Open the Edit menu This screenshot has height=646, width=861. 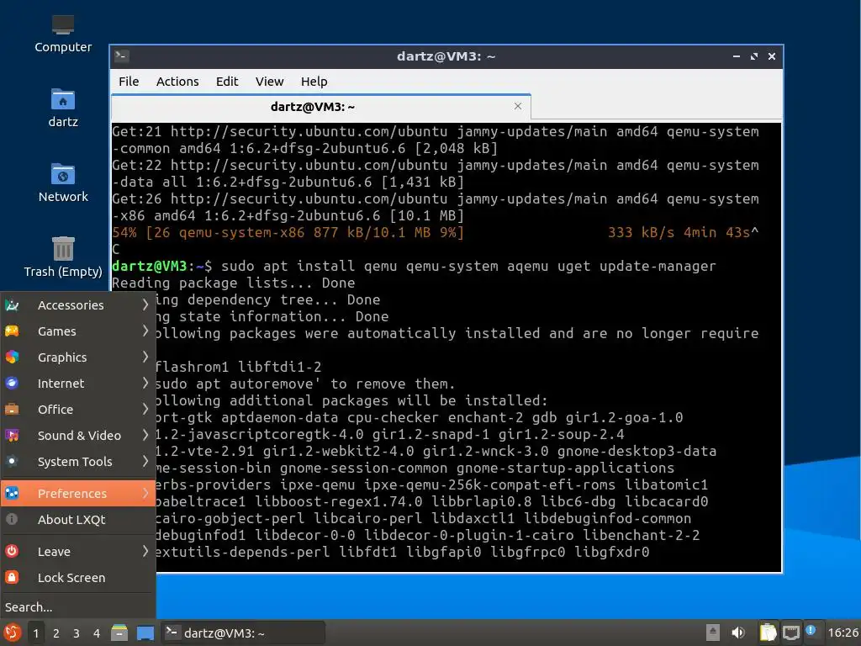tap(227, 82)
